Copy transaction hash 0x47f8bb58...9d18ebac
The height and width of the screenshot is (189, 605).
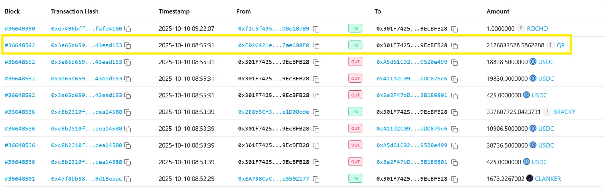pyautogui.click(x=128, y=179)
